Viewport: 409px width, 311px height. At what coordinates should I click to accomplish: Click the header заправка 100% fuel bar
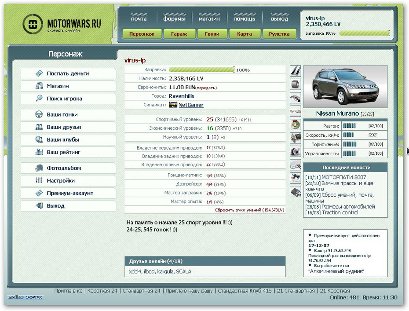(x=364, y=33)
